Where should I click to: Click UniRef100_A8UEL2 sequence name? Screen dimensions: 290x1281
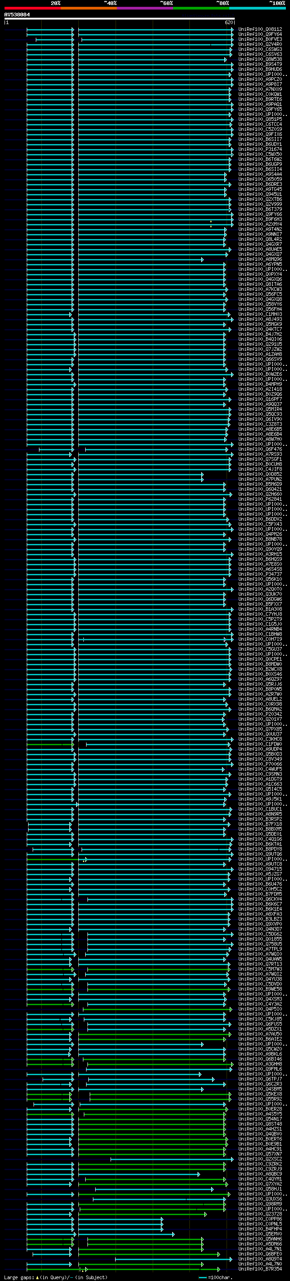[260, 699]
